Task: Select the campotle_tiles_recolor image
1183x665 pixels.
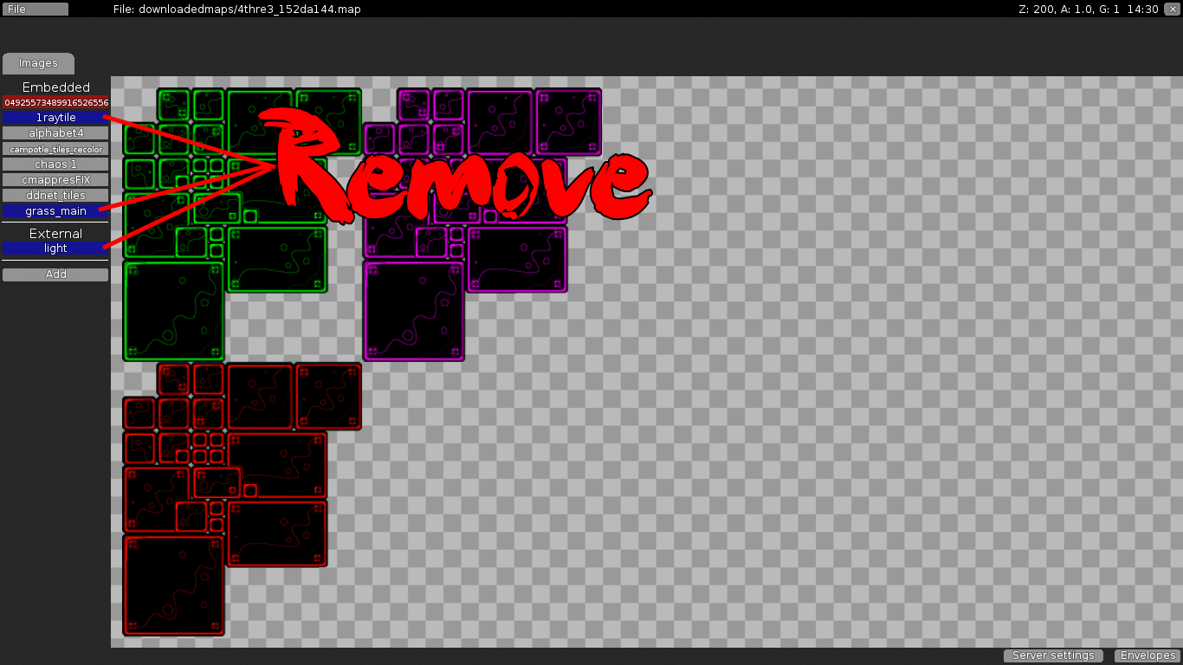Action: (x=55, y=149)
